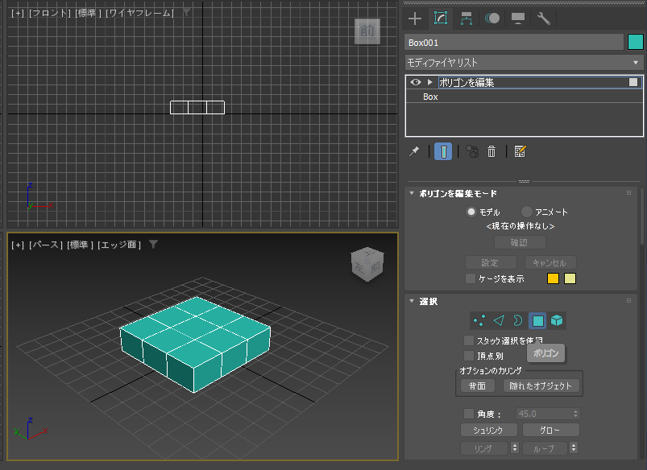Click the リング spinner arrows
Viewport: 647px width, 470px height.
tap(515, 447)
